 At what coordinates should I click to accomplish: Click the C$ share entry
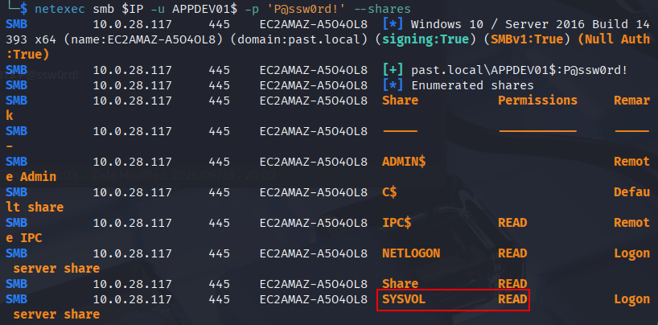point(389,192)
